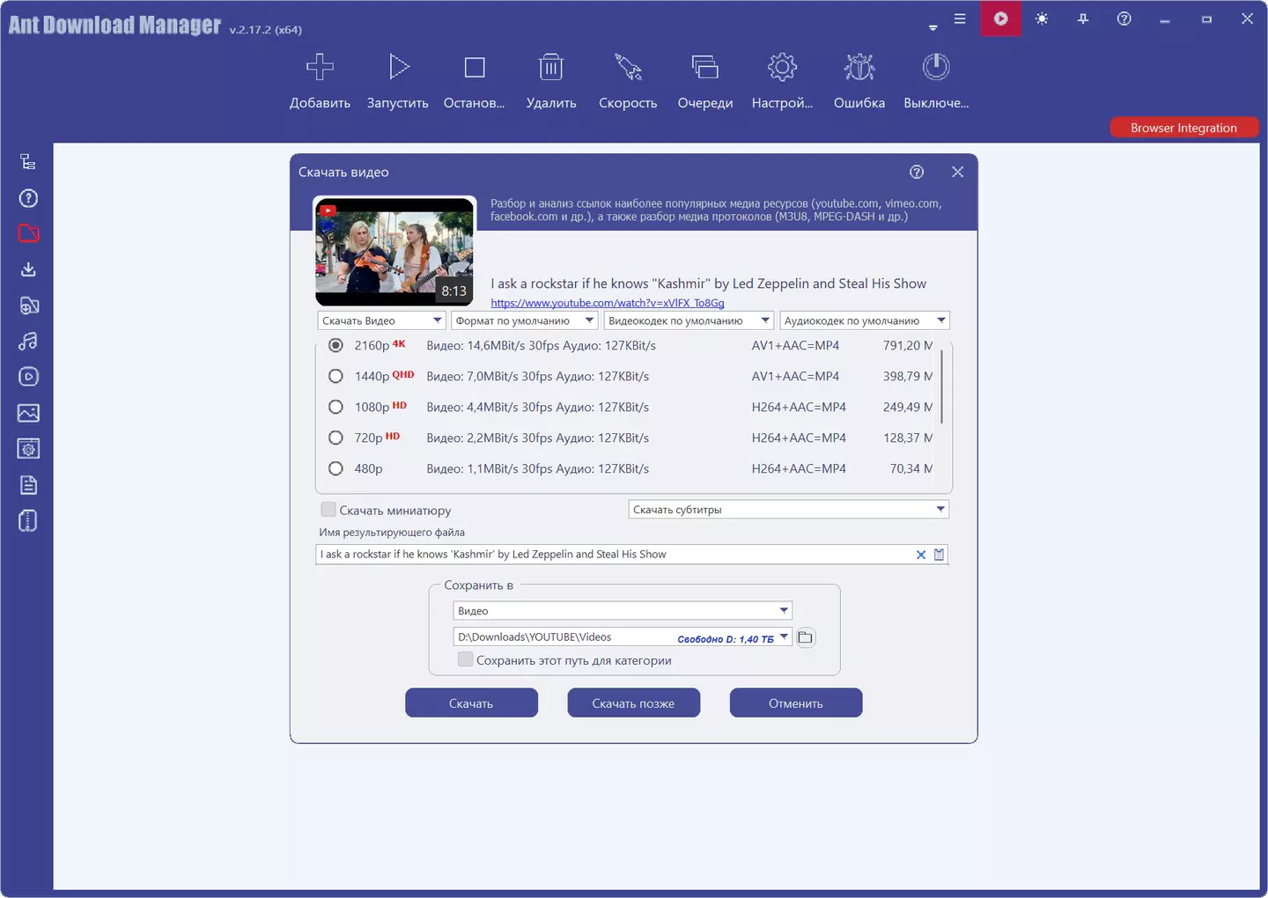This screenshot has height=898, width=1268.
Task: Open Видеокодек по умолчанию dropdown
Action: click(689, 320)
